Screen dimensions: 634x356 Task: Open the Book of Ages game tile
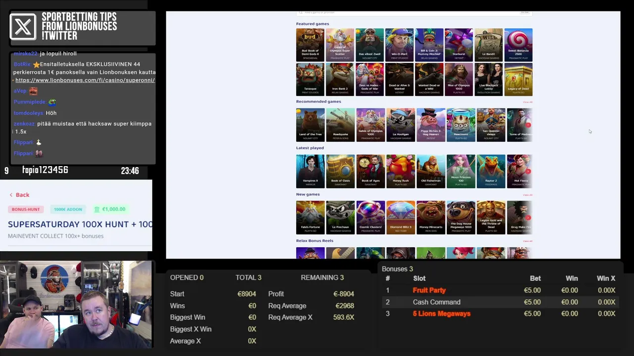coord(370,171)
